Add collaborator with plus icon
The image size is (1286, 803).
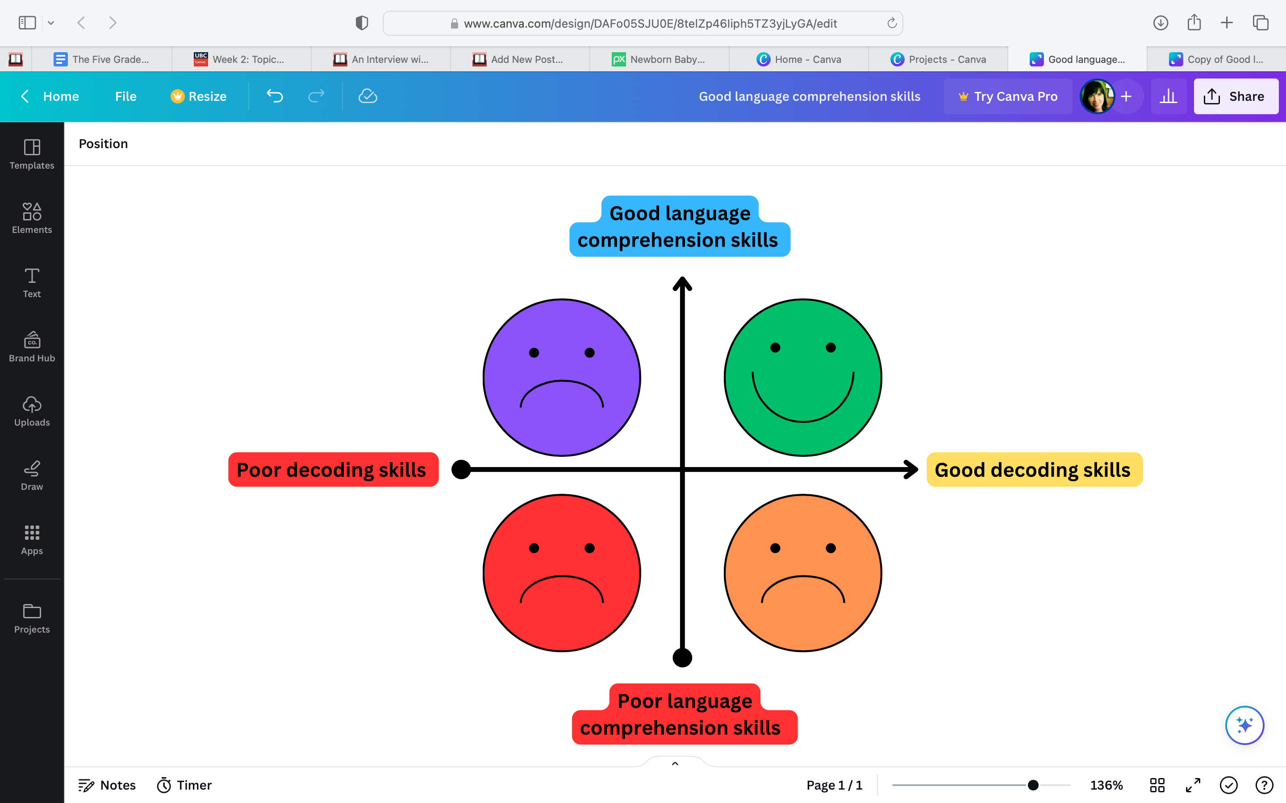click(x=1126, y=96)
